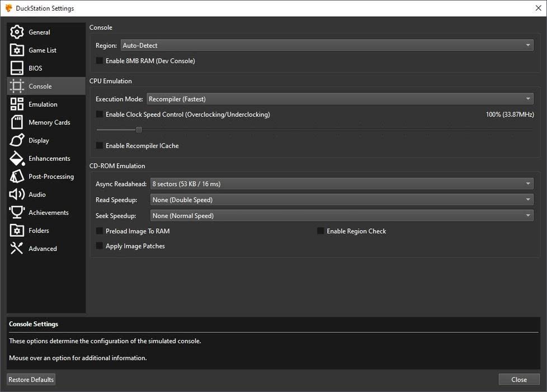Go to the Advanced settings section
Viewport: 547px width, 392px height.
point(43,248)
